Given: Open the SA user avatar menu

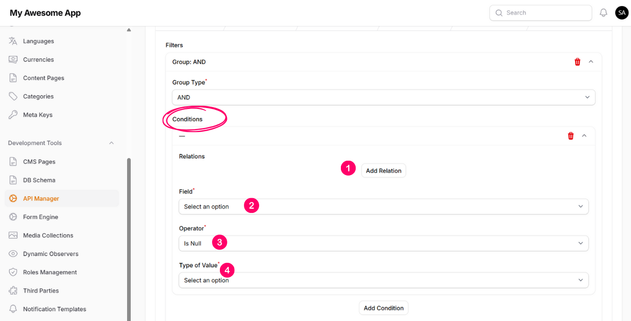Looking at the screenshot, I should click(622, 13).
